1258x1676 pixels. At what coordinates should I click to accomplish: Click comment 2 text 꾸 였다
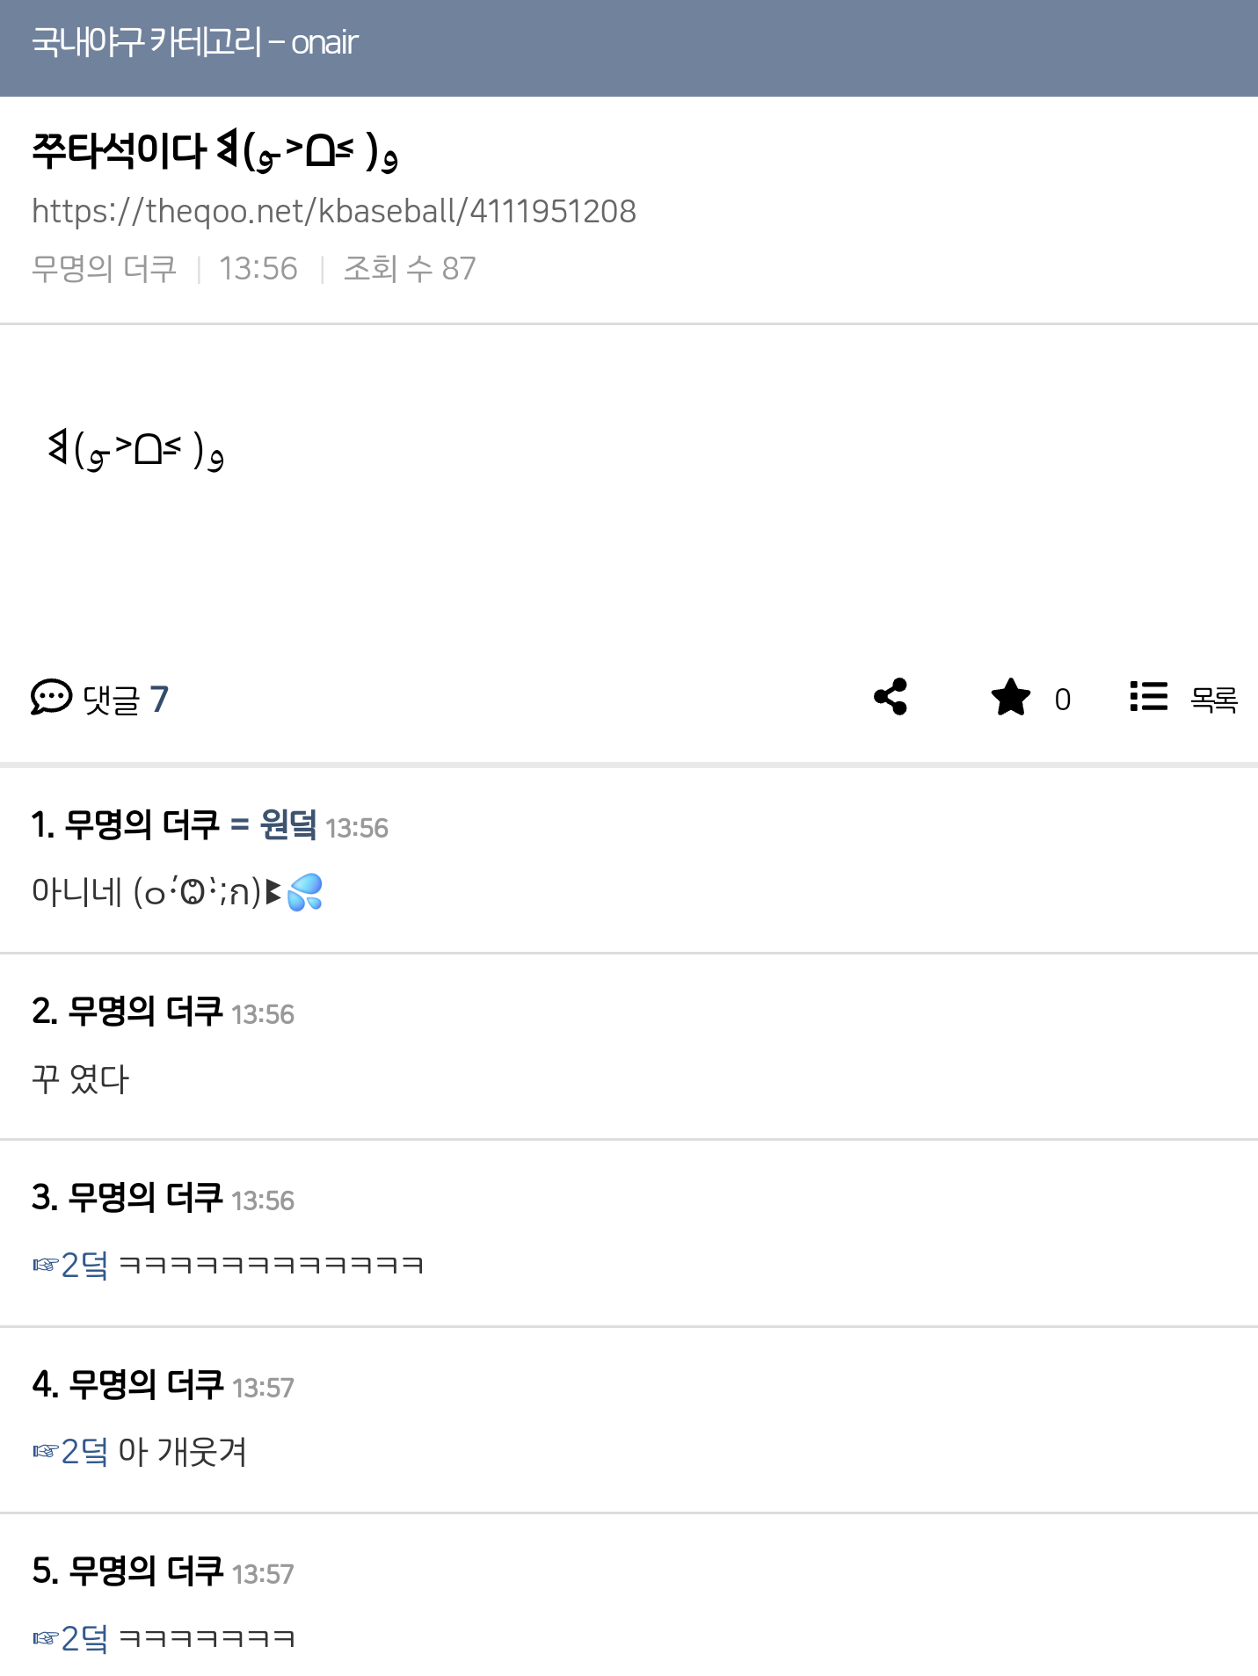coord(81,1078)
